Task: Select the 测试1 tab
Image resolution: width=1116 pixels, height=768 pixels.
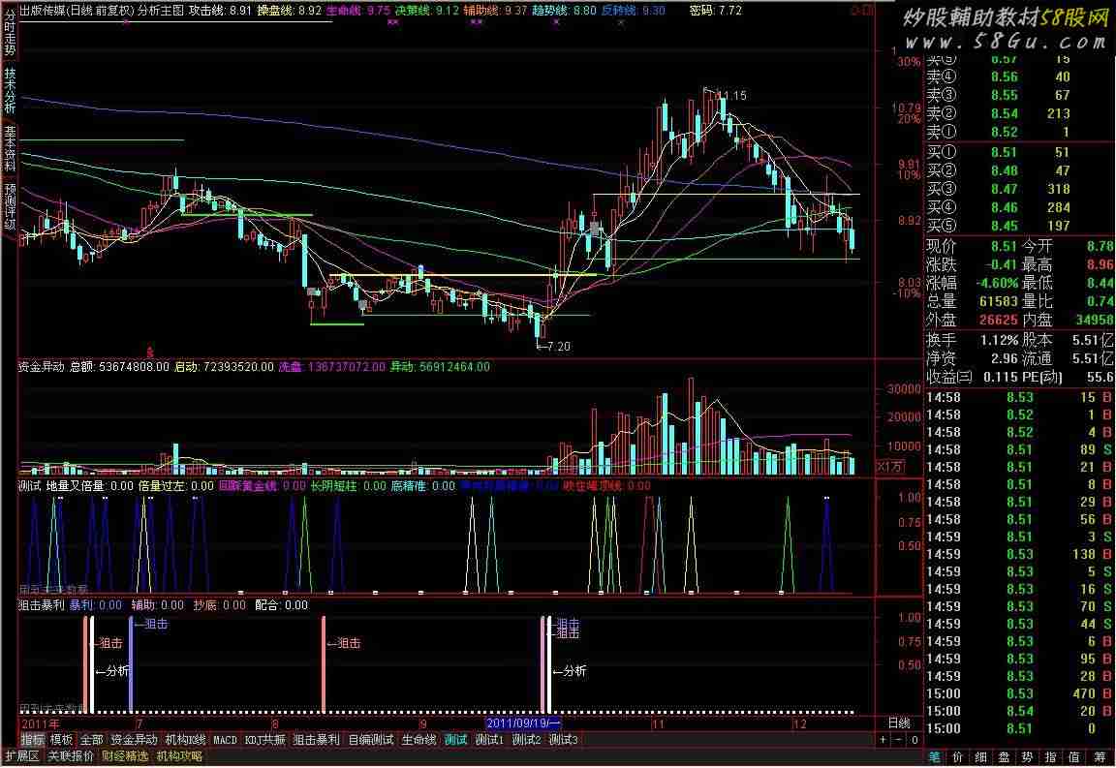Action: point(489,740)
